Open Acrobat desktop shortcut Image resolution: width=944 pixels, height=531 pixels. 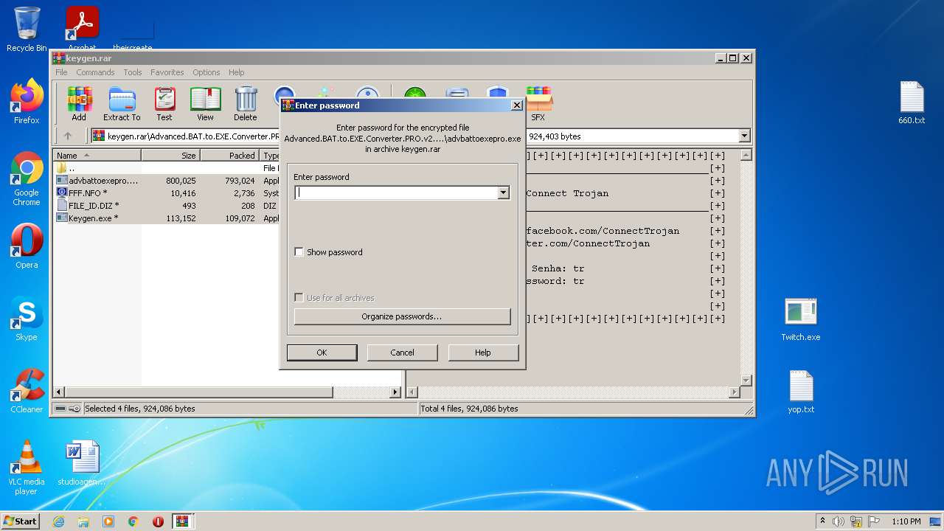pyautogui.click(x=82, y=29)
